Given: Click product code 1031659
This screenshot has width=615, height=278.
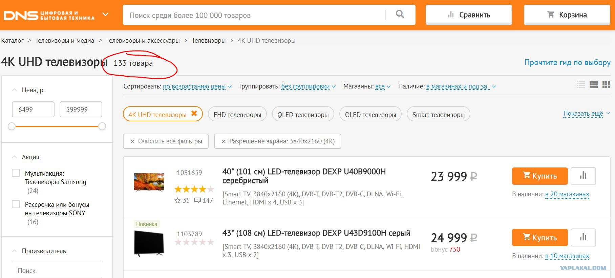Looking at the screenshot, I should [189, 173].
